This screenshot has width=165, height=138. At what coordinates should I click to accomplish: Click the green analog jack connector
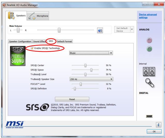[x=149, y=49]
